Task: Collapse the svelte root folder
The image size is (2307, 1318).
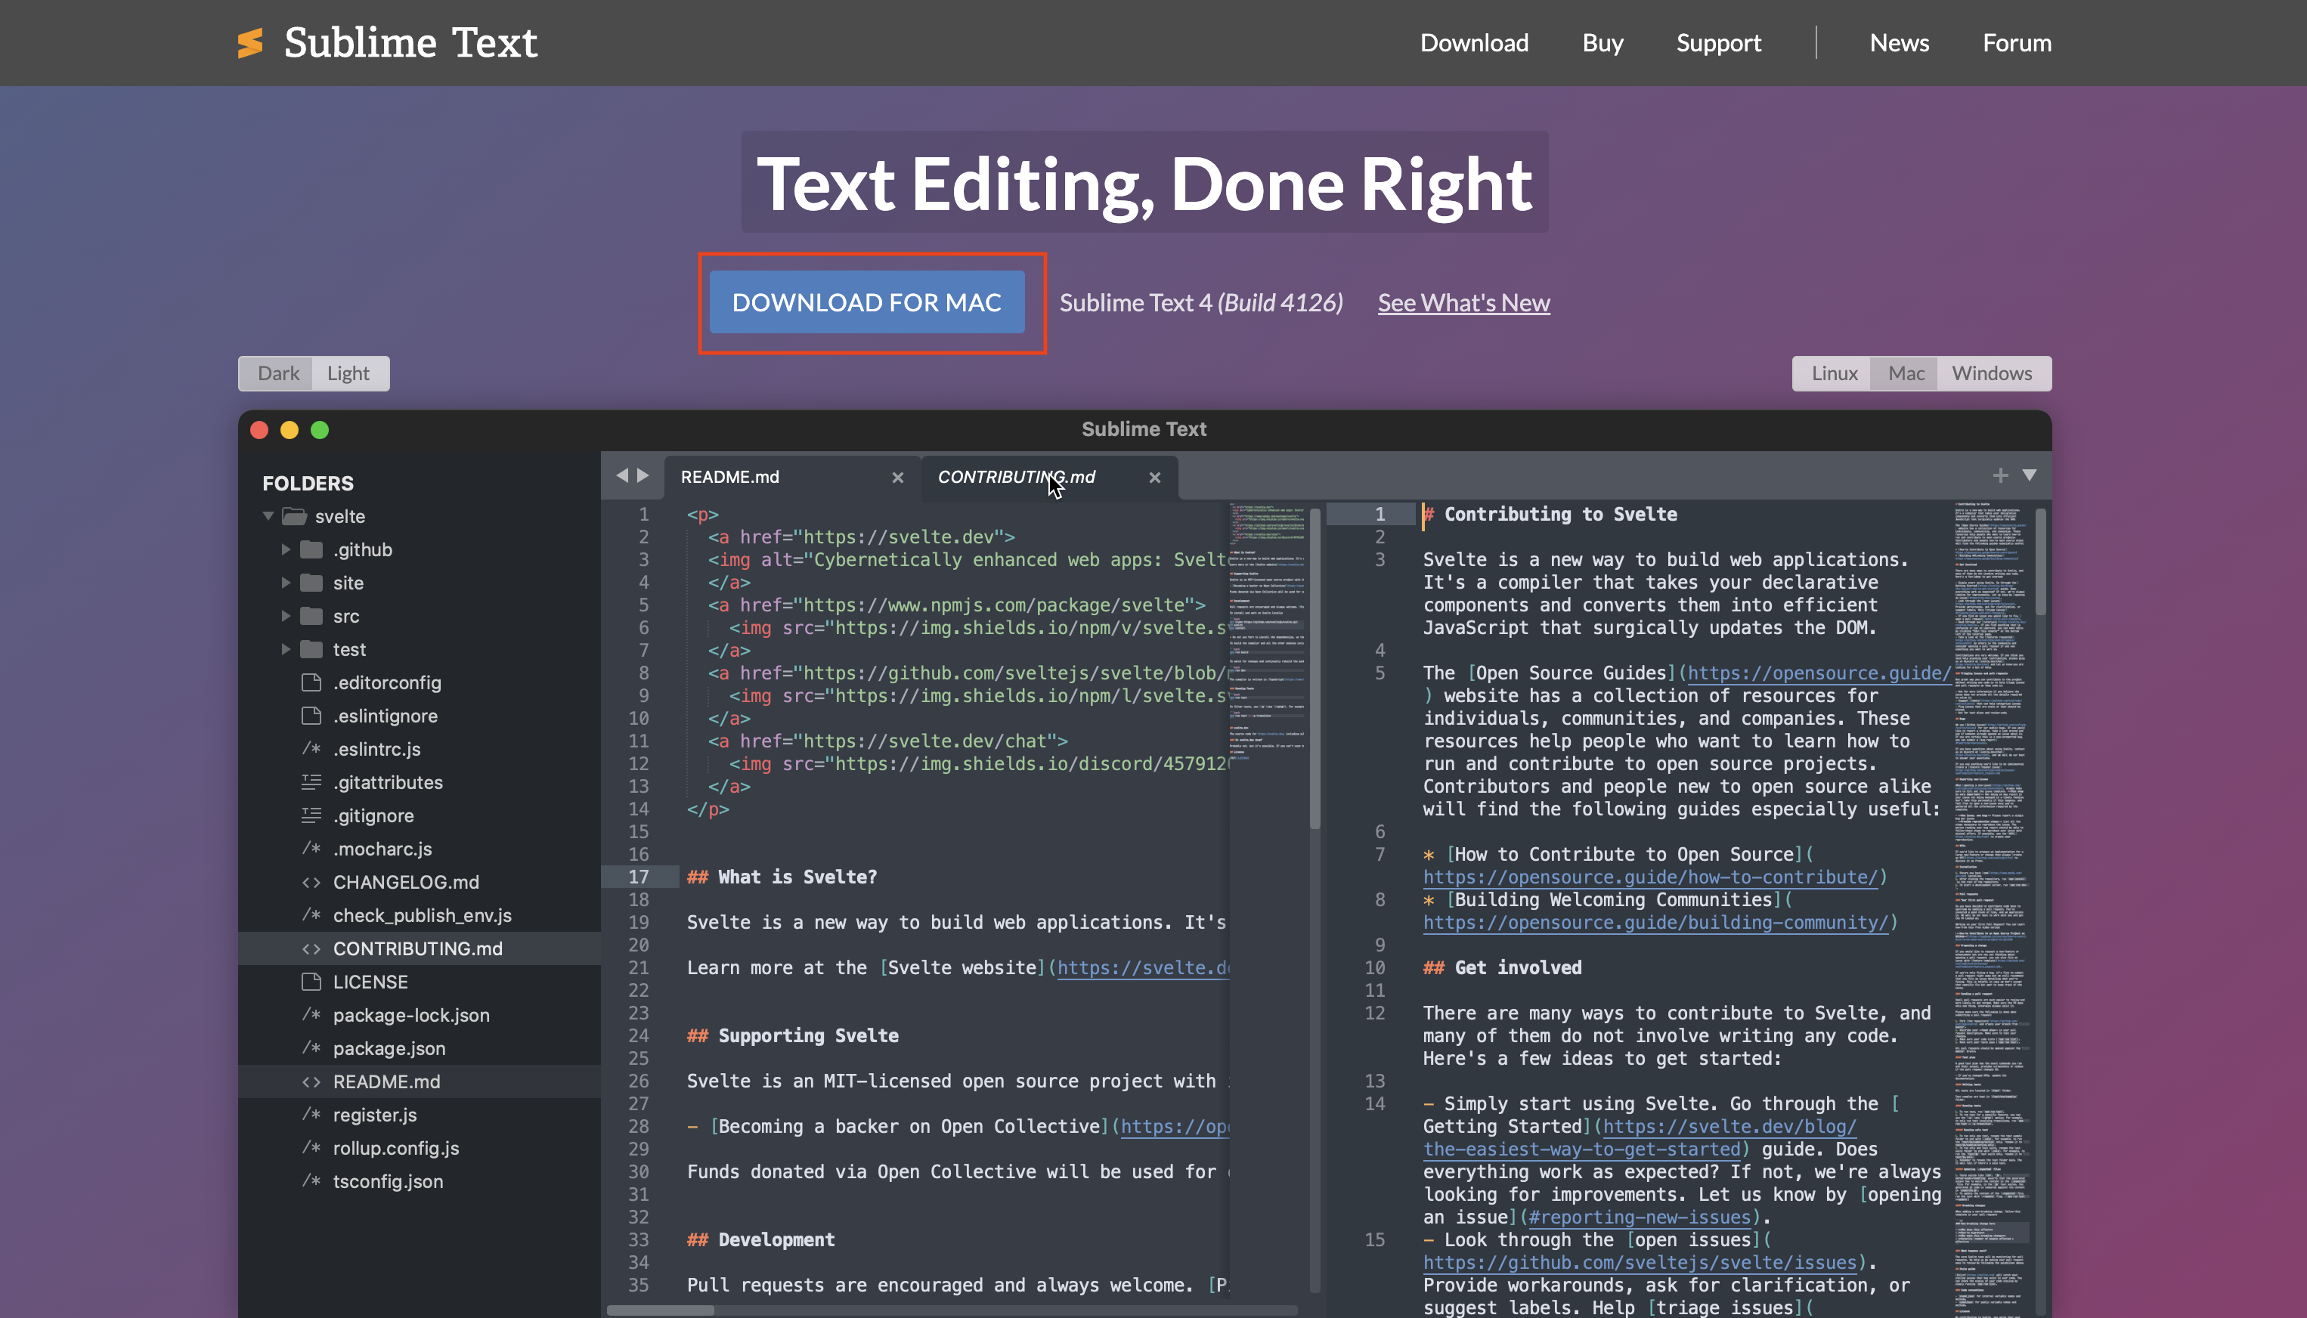Action: tap(268, 516)
